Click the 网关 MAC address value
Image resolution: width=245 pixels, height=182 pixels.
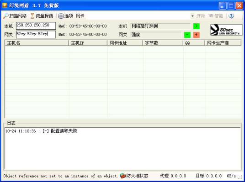click(x=88, y=35)
